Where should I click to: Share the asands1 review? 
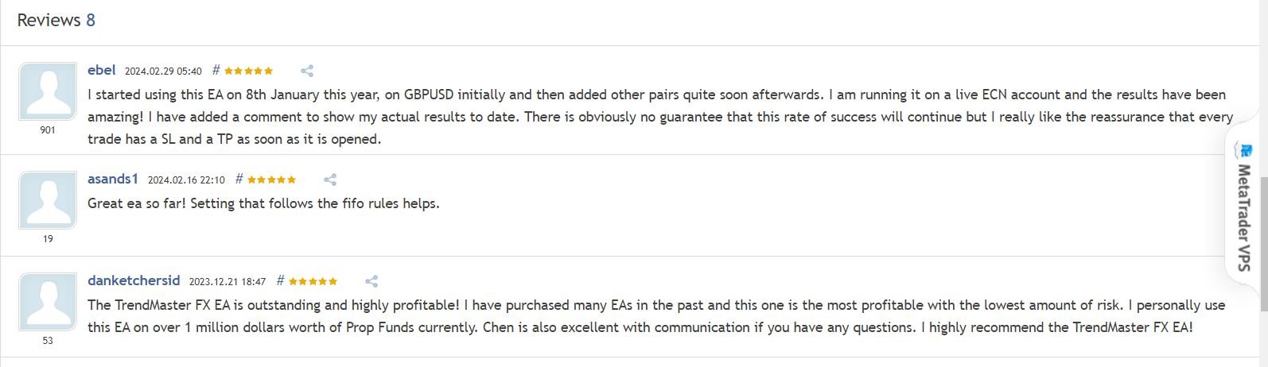330,180
